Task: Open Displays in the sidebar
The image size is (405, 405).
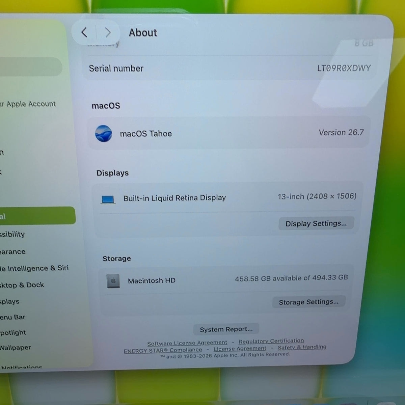Action: pyautogui.click(x=10, y=302)
